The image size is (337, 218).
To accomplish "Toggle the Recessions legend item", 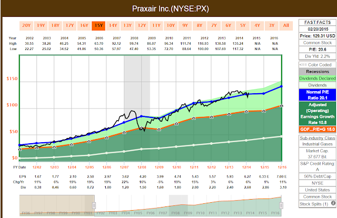I will click(318, 72).
